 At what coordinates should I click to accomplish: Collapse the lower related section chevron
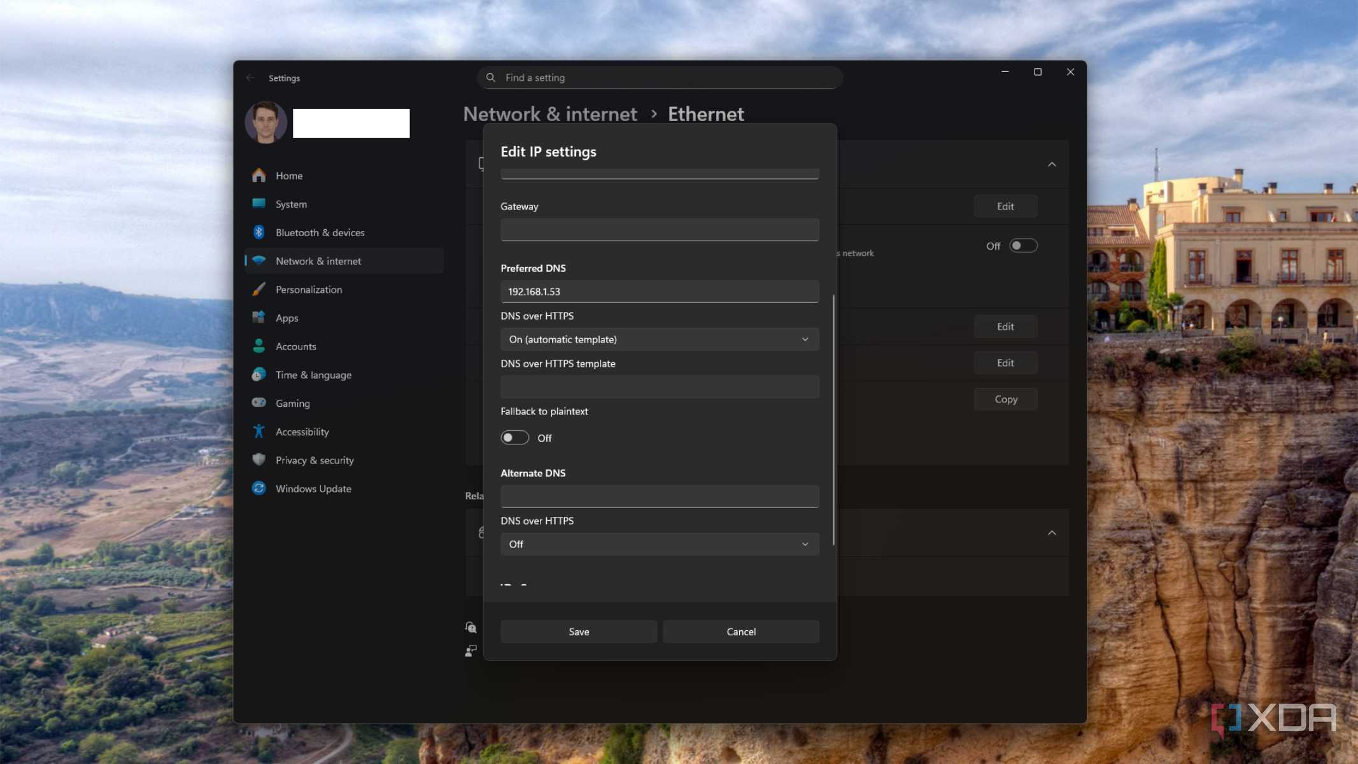(1052, 533)
